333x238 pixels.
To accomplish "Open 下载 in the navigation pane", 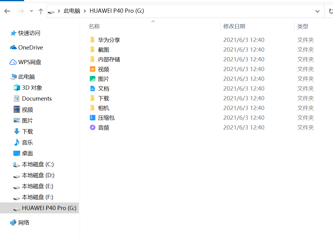I will [27, 132].
